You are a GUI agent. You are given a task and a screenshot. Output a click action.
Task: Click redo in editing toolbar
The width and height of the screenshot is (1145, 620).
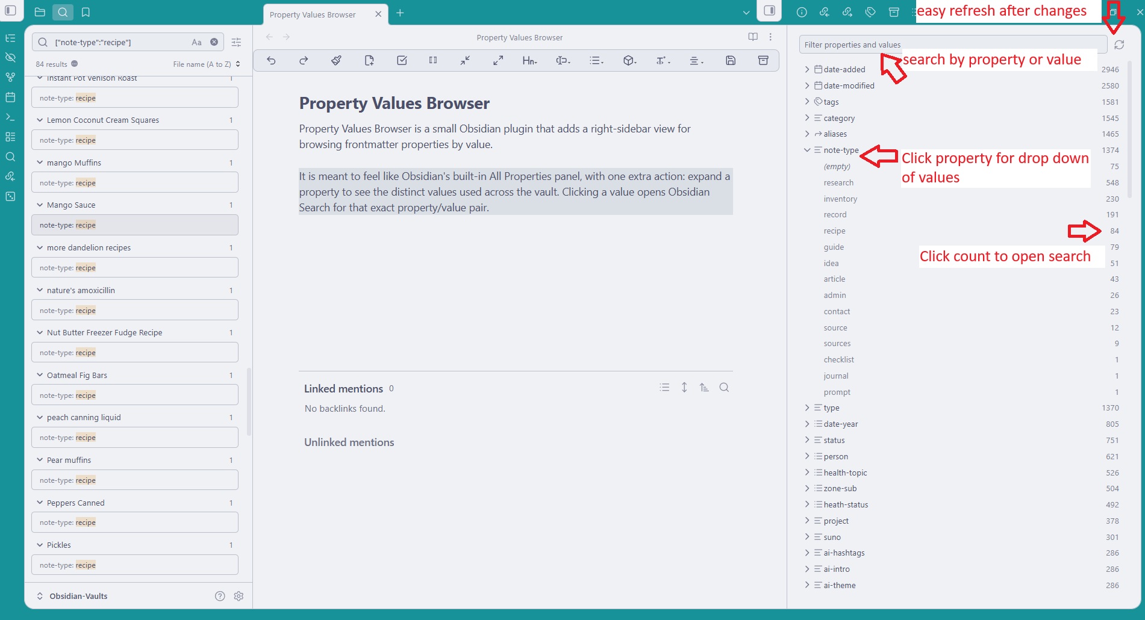point(304,60)
